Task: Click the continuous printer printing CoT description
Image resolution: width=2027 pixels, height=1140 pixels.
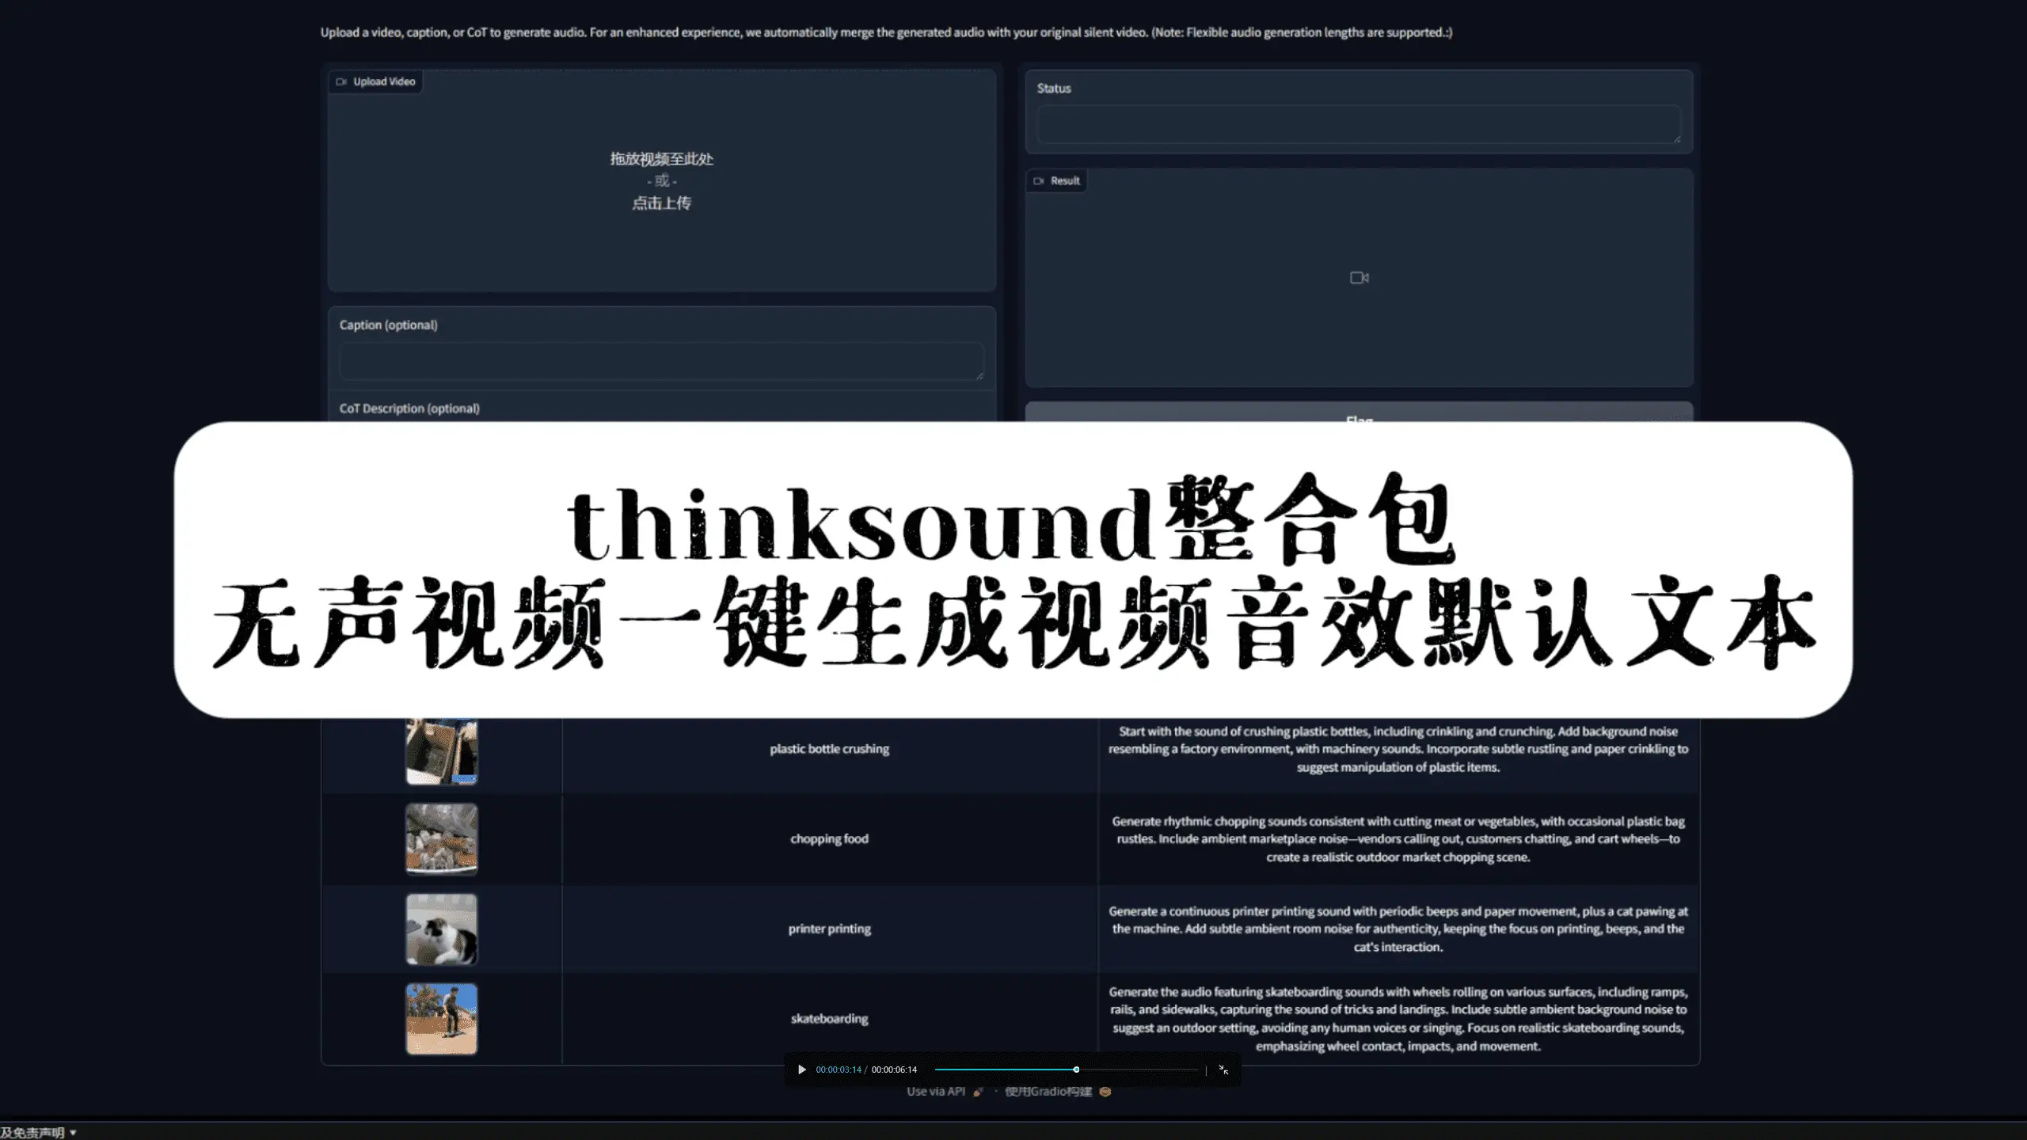Action: click(1398, 929)
